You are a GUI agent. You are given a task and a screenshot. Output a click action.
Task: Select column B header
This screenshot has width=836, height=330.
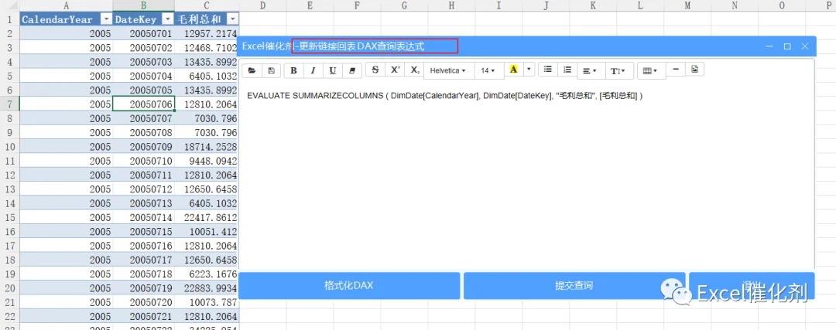click(x=144, y=5)
